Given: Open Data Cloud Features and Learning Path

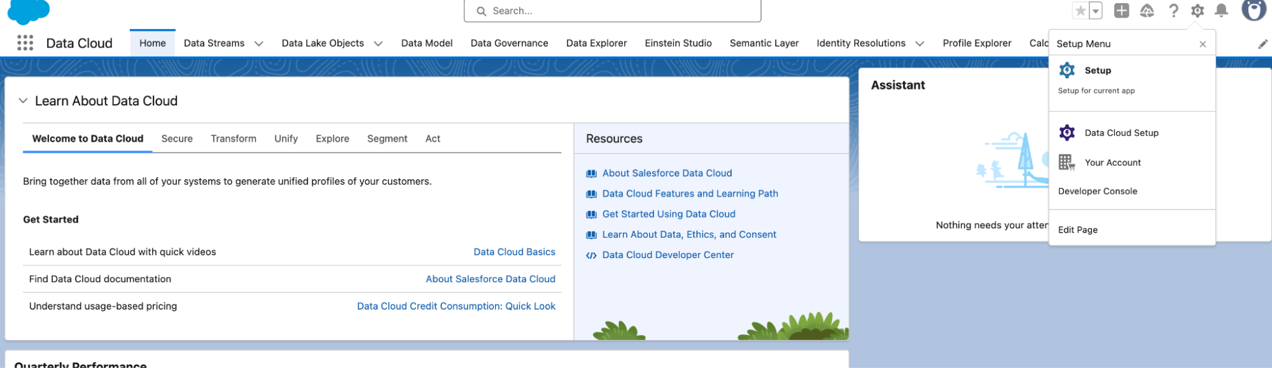Looking at the screenshot, I should [x=690, y=194].
